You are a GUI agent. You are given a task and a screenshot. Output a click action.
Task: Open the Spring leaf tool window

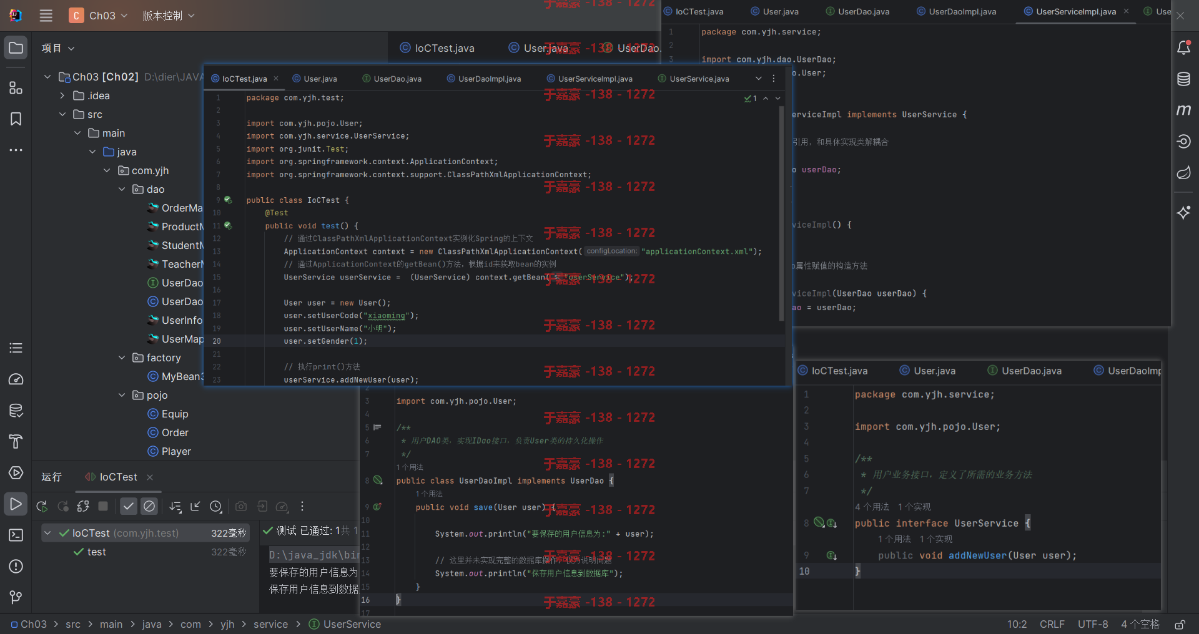tap(1183, 173)
